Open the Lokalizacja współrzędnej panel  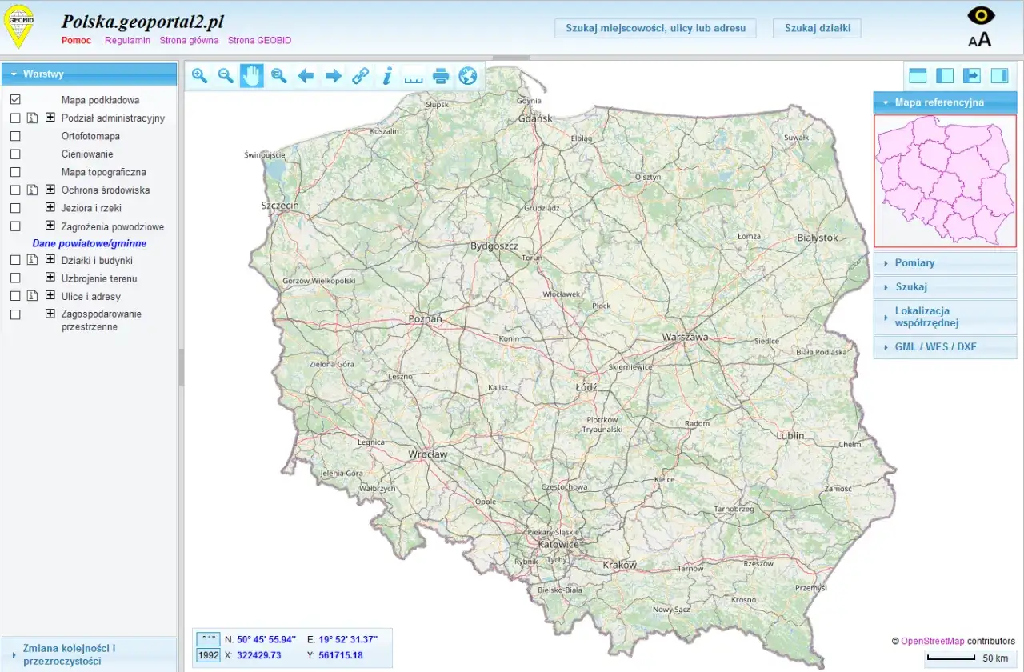pos(945,317)
